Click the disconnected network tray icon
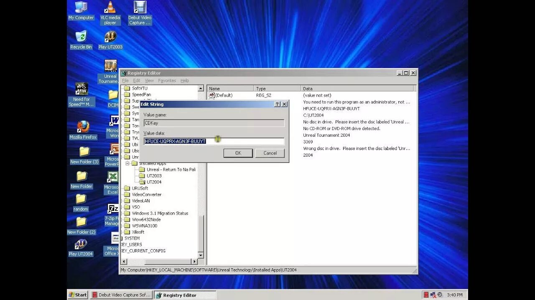 pos(433,295)
